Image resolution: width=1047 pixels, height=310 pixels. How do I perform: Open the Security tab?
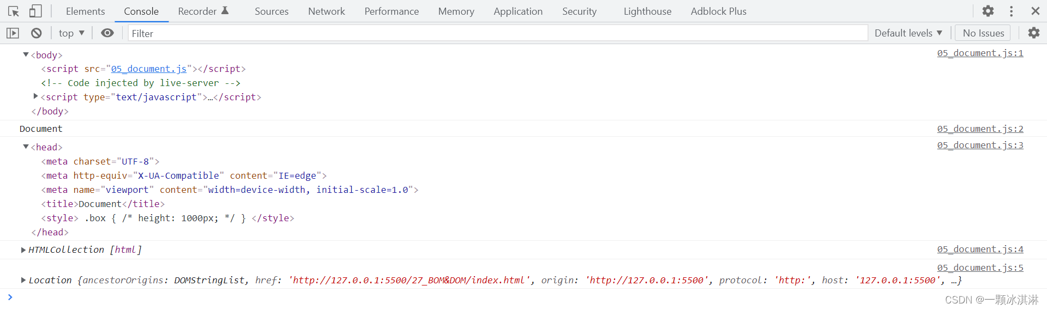579,11
